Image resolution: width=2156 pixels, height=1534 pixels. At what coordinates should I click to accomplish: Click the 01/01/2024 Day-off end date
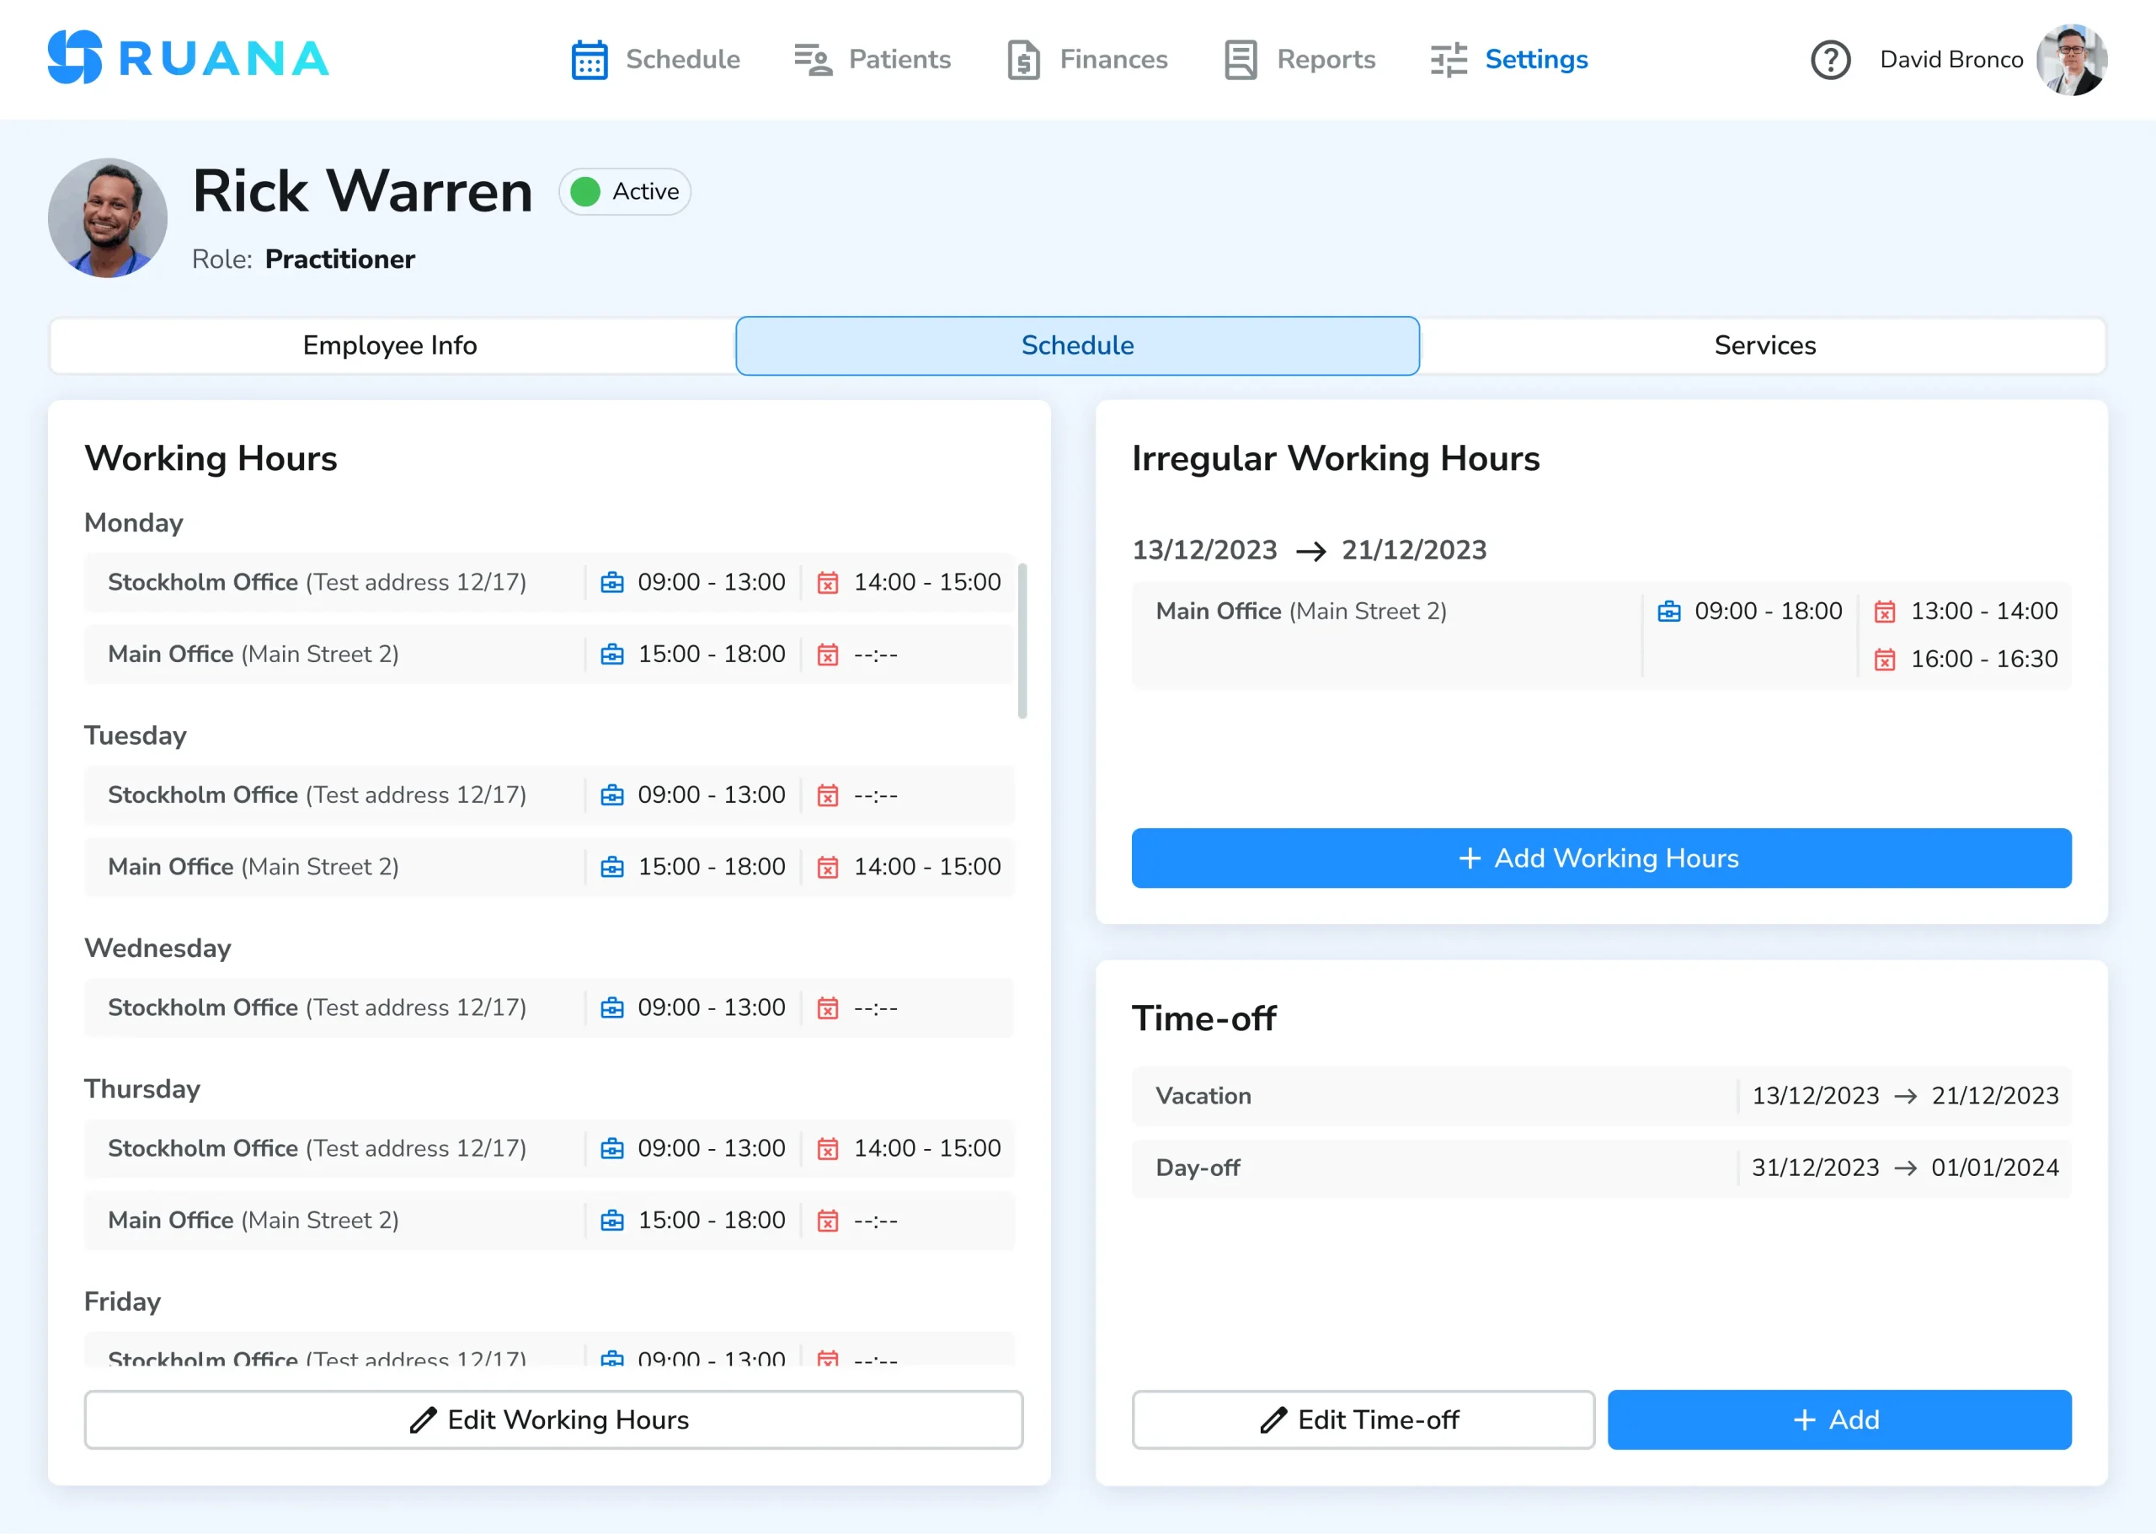[x=1994, y=1168]
